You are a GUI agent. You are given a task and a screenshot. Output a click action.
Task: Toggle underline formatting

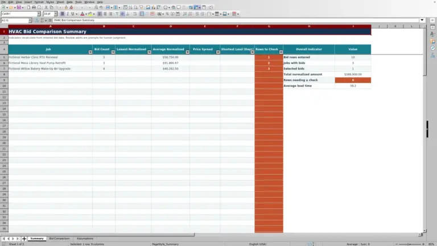click(72, 14)
